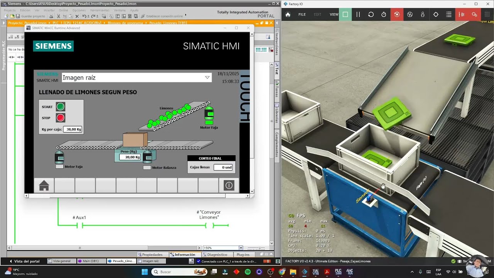Open Factory IO palette grid icon
The width and height of the screenshot is (494, 278).
coord(487,14)
